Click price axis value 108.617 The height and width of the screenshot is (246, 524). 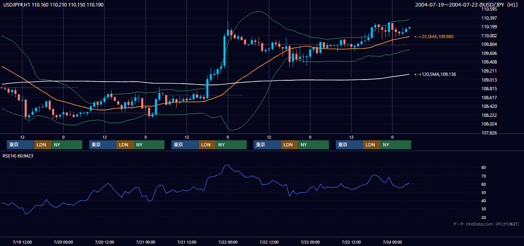pos(489,98)
